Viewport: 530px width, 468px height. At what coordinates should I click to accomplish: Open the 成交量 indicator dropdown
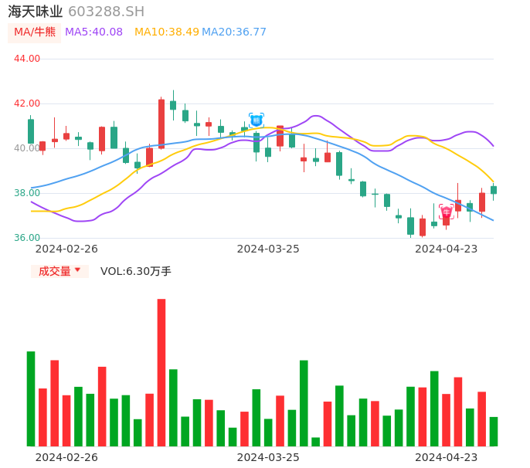pos(59,271)
